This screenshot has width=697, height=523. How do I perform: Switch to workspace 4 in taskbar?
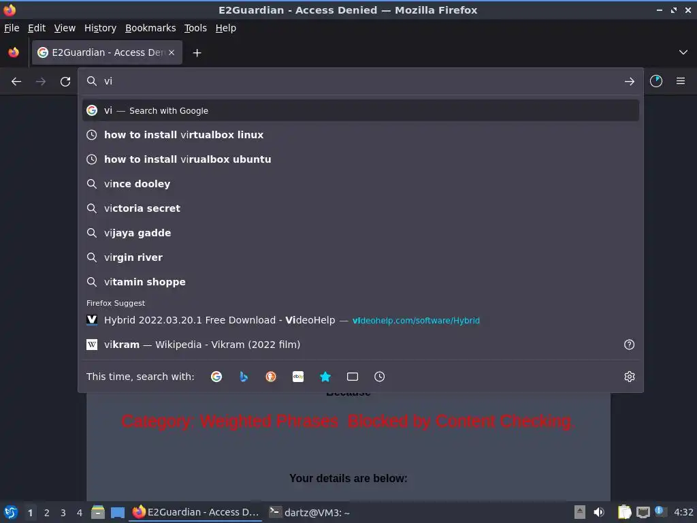pyautogui.click(x=80, y=513)
